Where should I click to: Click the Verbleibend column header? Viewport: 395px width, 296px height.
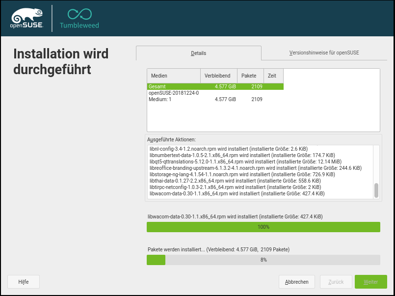click(218, 76)
